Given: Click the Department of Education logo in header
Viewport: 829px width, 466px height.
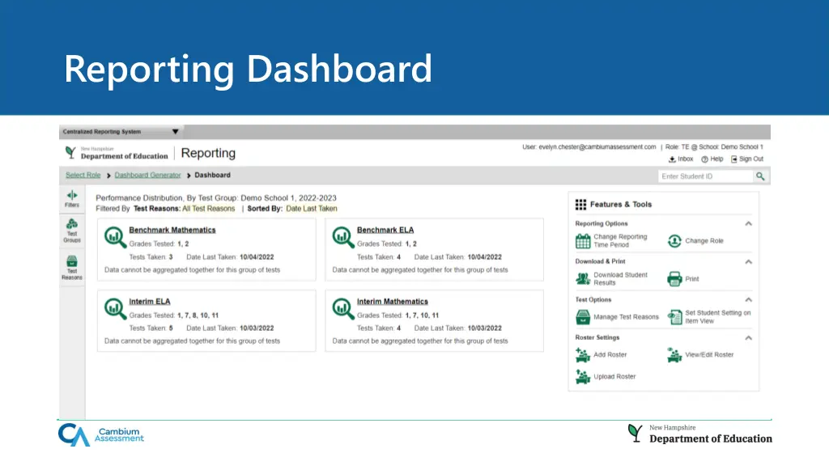Looking at the screenshot, I should click(116, 153).
